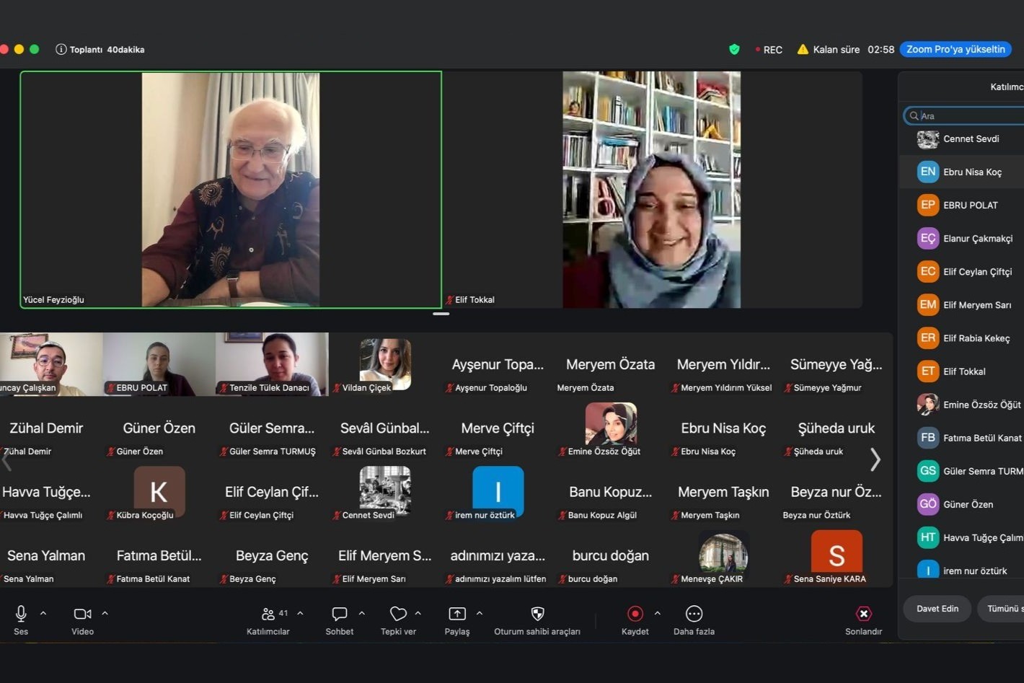Open Oturum sahibi araçları shield
The width and height of the screenshot is (1024, 683).
537,614
